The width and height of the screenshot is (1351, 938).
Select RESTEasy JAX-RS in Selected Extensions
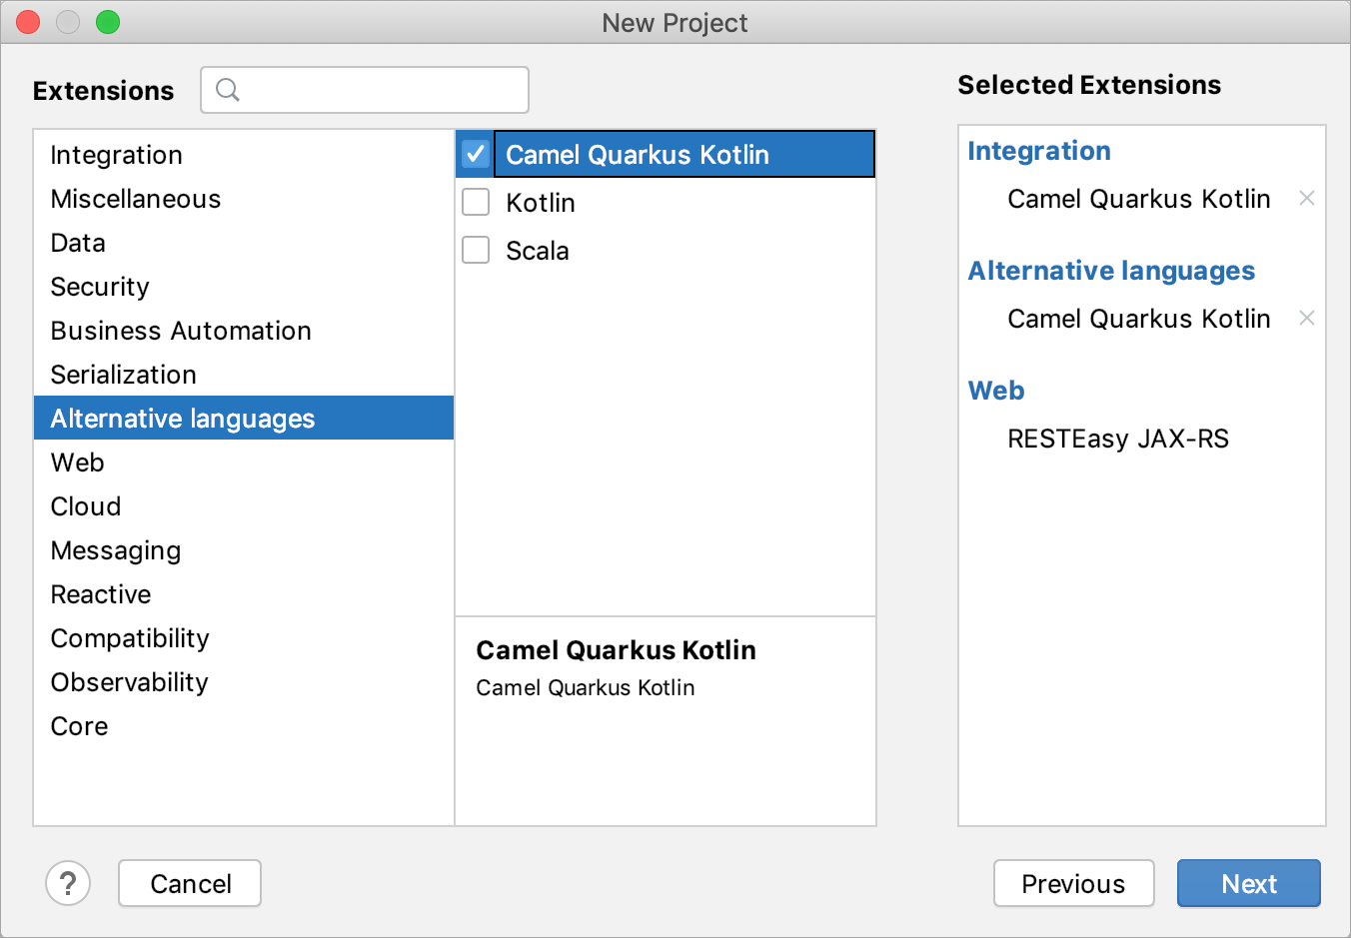1118,439
